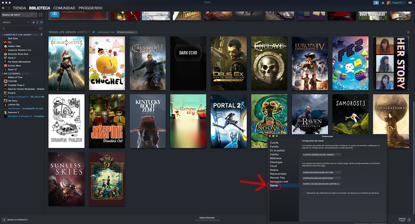Click Añadir un producto link
This screenshot has width=415, height=224.
[17, 220]
